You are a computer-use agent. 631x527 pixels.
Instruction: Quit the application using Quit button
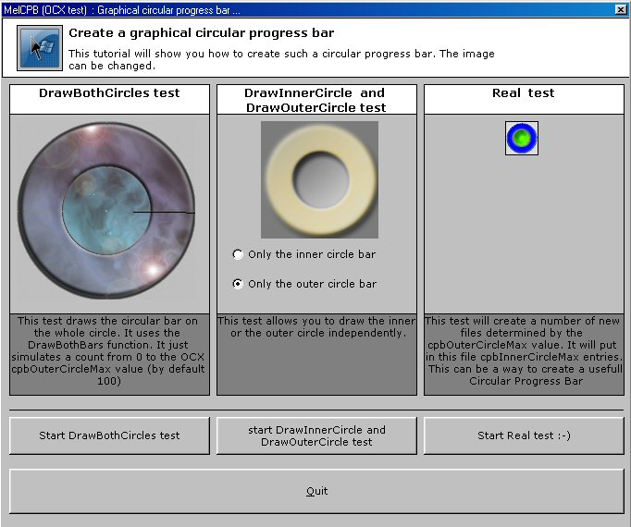click(x=316, y=491)
